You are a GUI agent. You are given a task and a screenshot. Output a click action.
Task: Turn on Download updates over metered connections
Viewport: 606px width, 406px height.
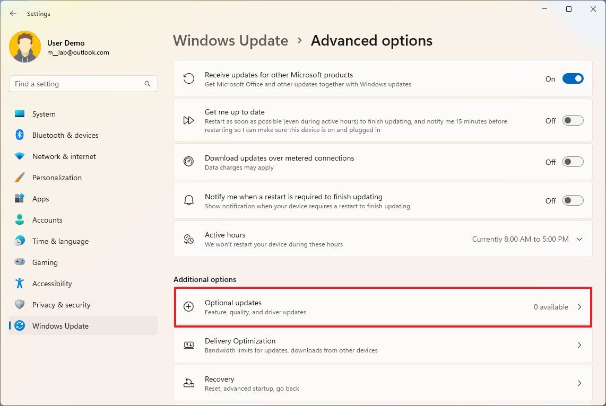click(x=573, y=162)
